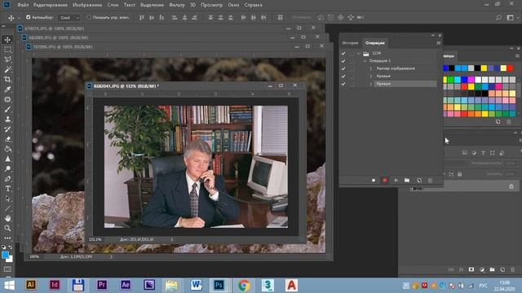The height and width of the screenshot is (293, 522).
Task: Open Google Chrome from the taskbar
Action: (244, 285)
